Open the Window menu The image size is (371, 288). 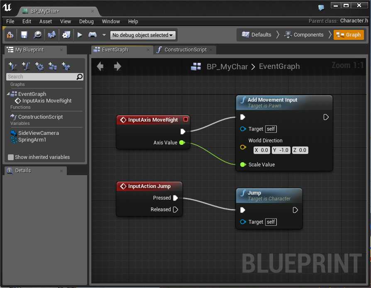pos(111,21)
